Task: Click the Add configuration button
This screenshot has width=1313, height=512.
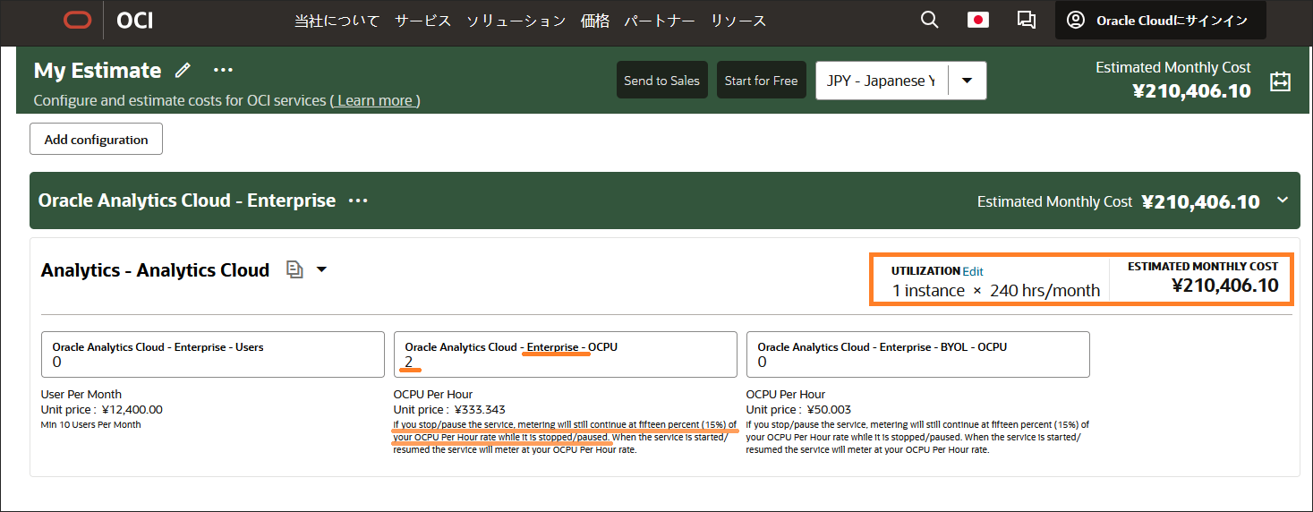Action: click(96, 139)
